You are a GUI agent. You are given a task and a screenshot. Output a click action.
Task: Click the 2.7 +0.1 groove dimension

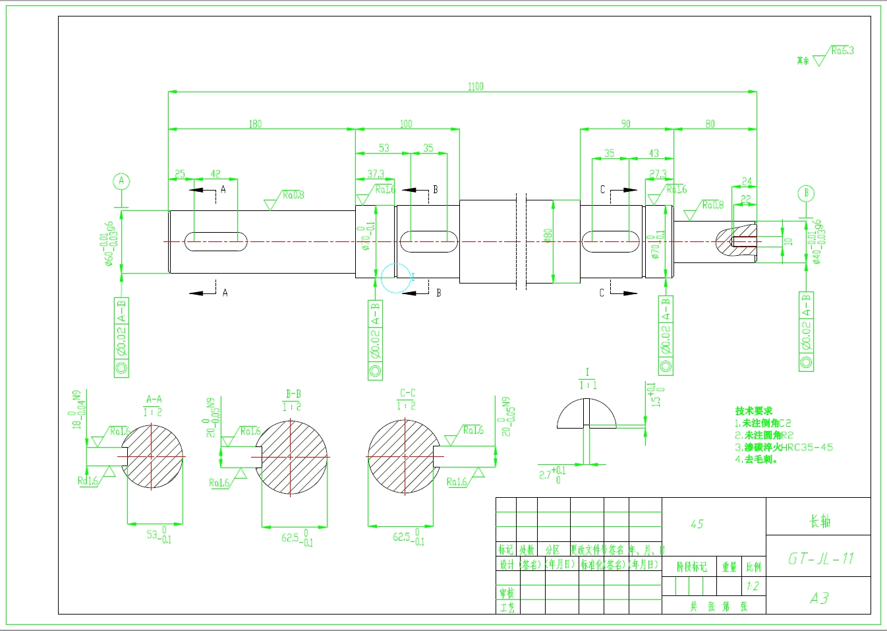tap(552, 475)
